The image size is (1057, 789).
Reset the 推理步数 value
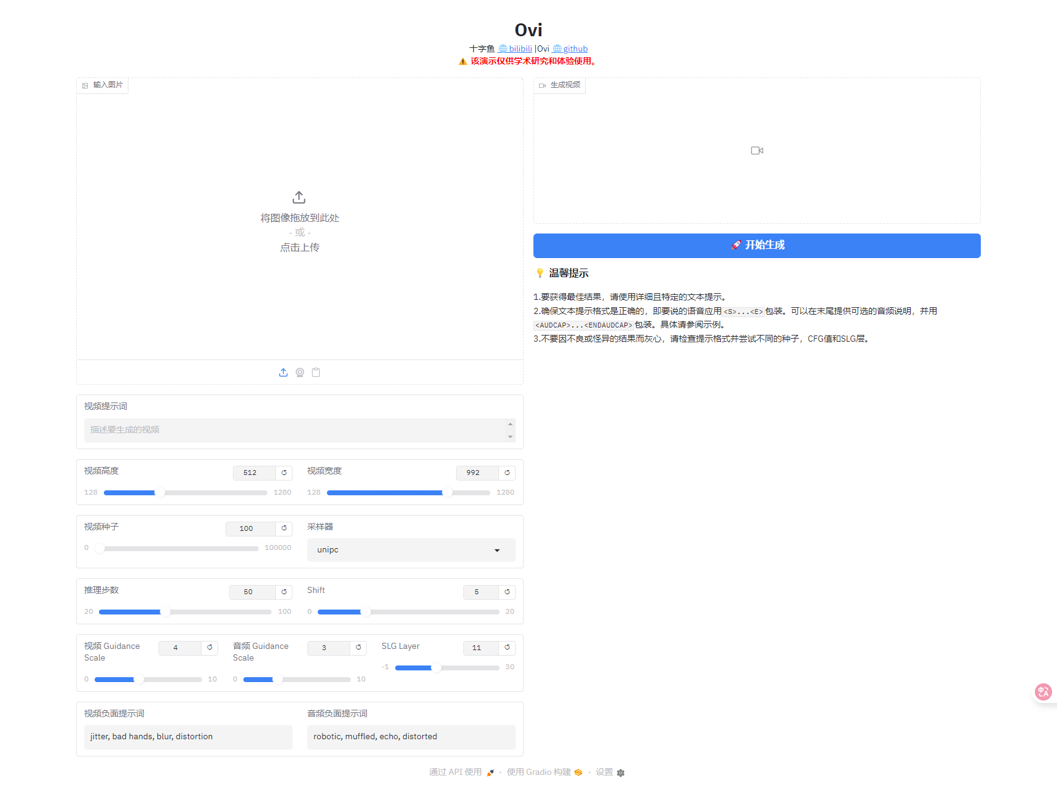[x=284, y=592]
